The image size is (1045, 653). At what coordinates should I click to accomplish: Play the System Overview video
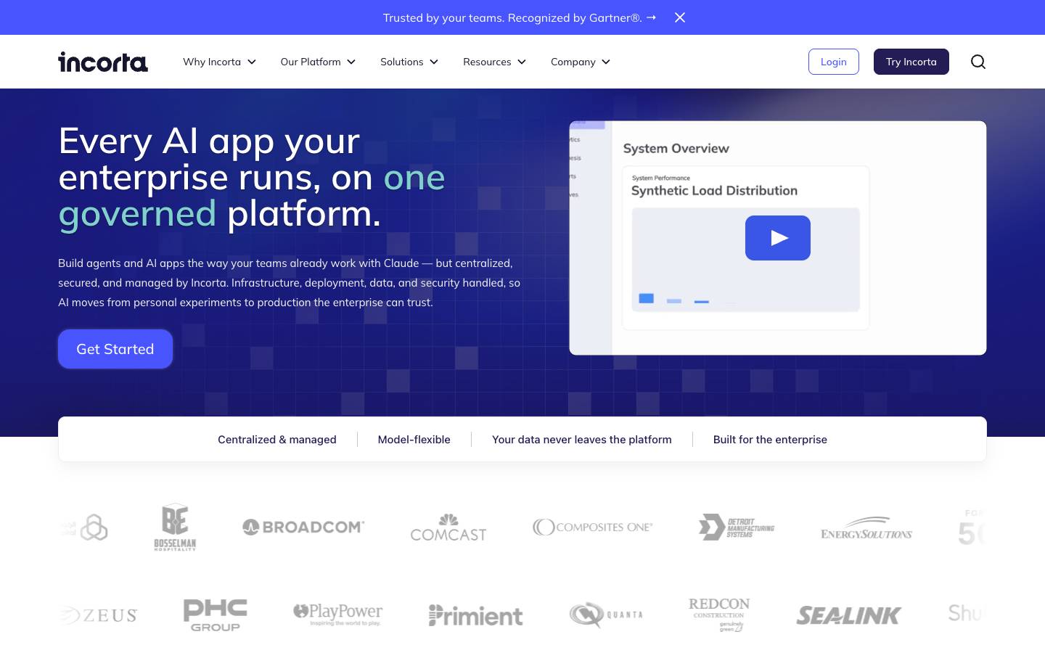click(x=778, y=238)
